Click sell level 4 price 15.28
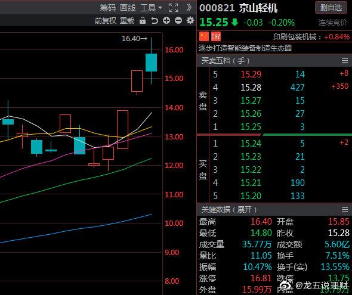The height and width of the screenshot is (295, 352). point(251,87)
